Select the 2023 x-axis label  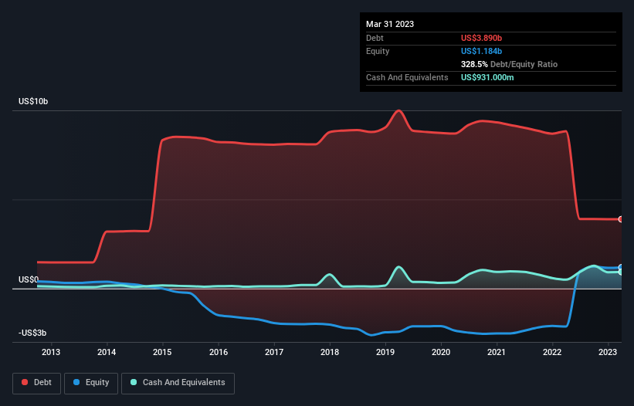click(607, 352)
